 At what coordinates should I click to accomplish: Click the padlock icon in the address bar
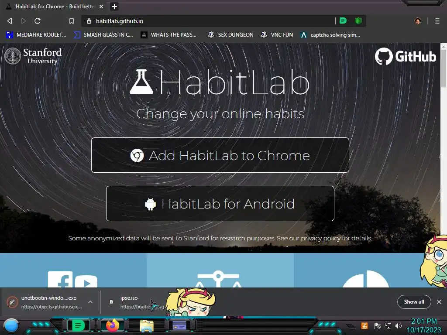coord(89,21)
